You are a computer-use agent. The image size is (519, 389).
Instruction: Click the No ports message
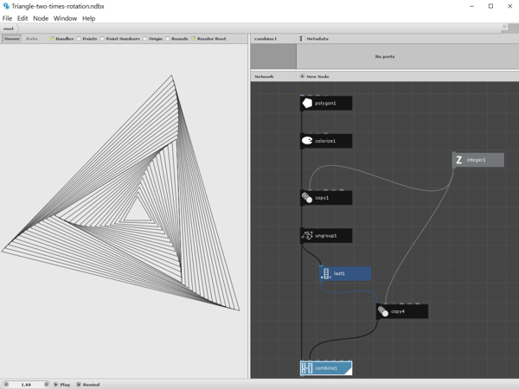tap(385, 56)
